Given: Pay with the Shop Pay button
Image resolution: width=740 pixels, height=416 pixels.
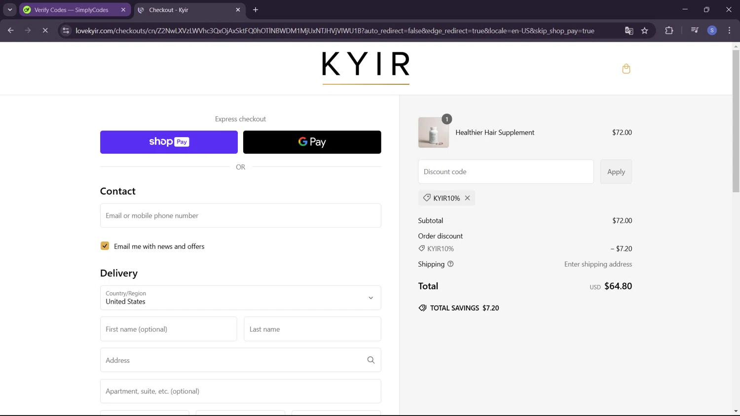Looking at the screenshot, I should pos(169,142).
